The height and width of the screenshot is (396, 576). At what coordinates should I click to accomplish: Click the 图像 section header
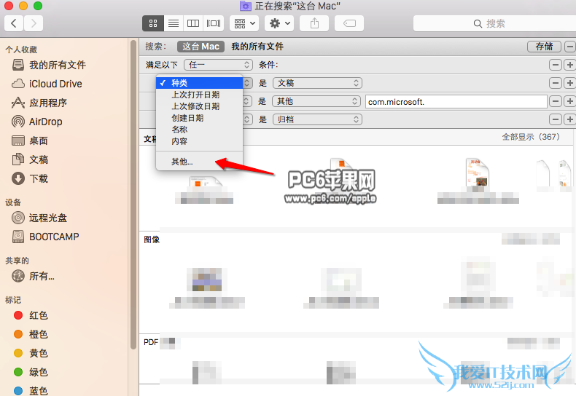pos(152,239)
